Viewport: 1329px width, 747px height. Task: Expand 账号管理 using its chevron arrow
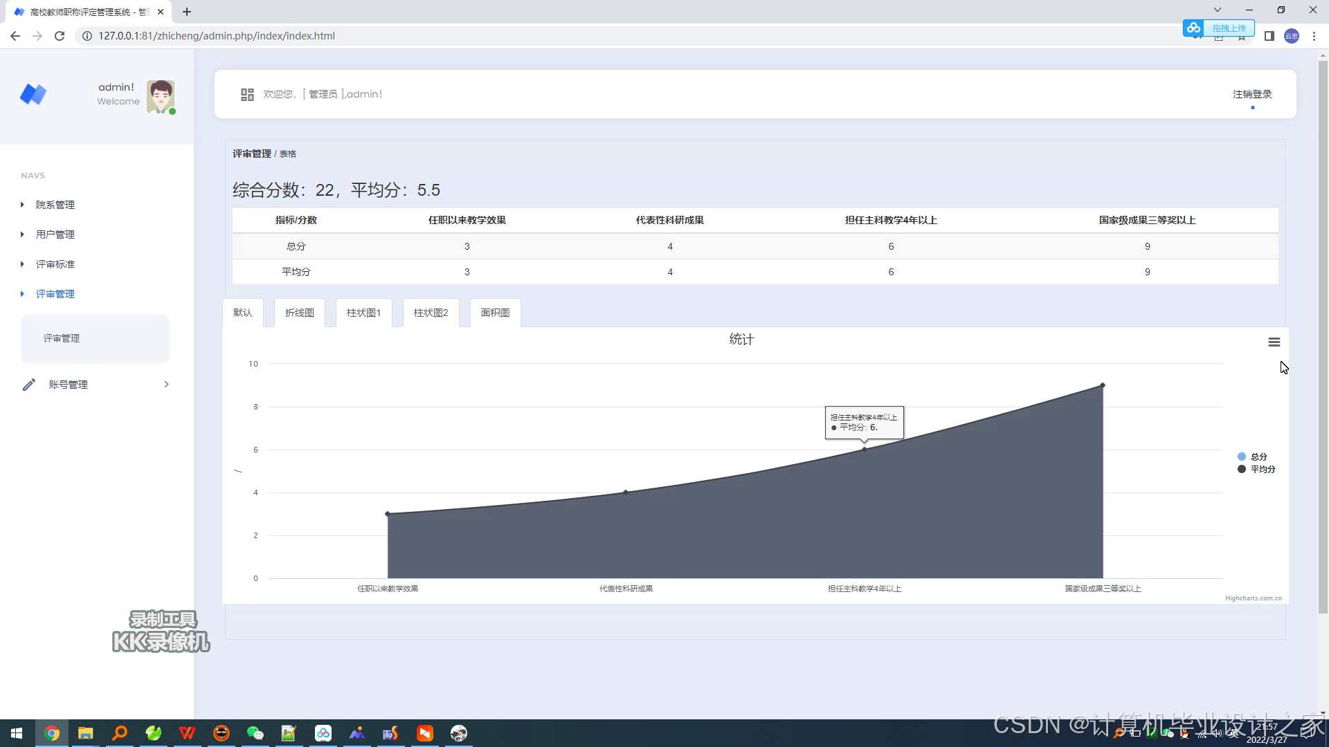tap(166, 385)
